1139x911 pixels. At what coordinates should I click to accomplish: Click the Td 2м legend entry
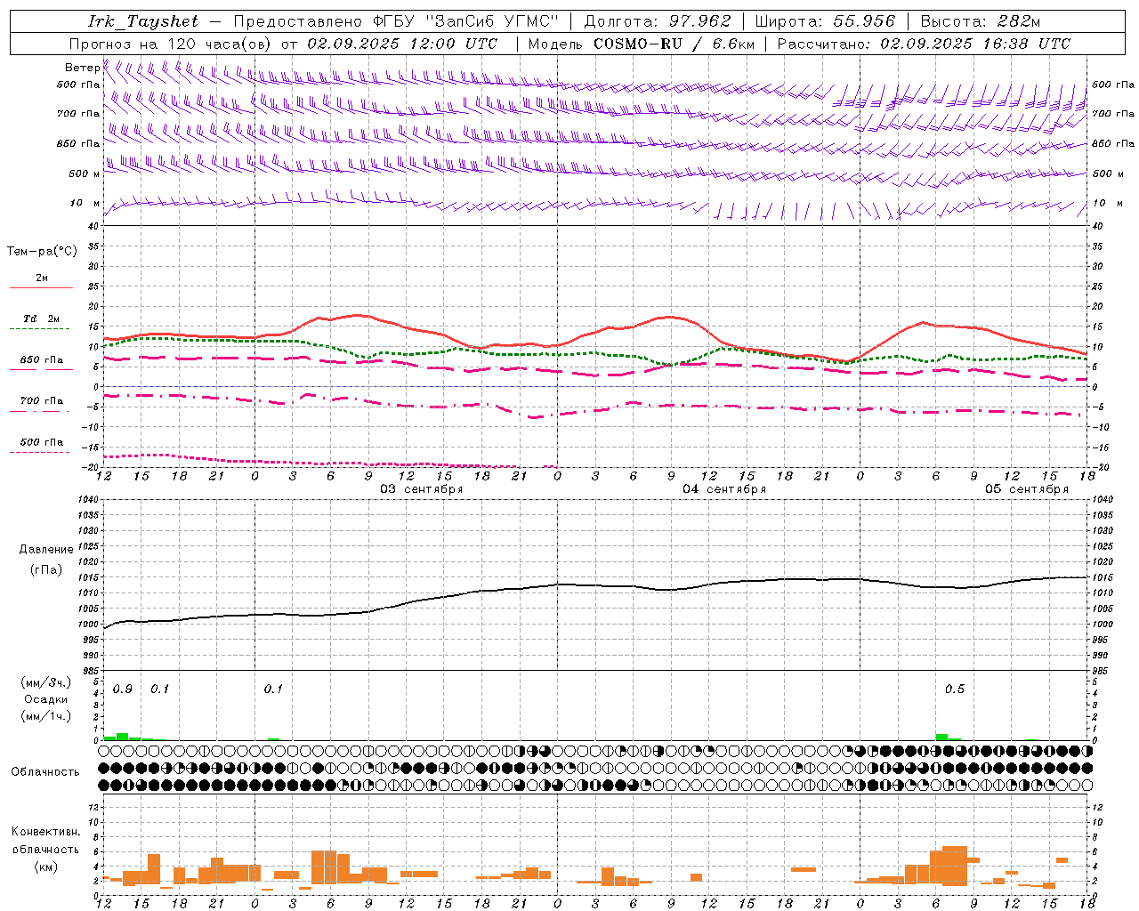41,318
